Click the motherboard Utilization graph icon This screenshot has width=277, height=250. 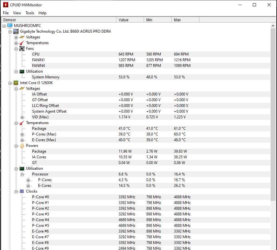coord(22,71)
